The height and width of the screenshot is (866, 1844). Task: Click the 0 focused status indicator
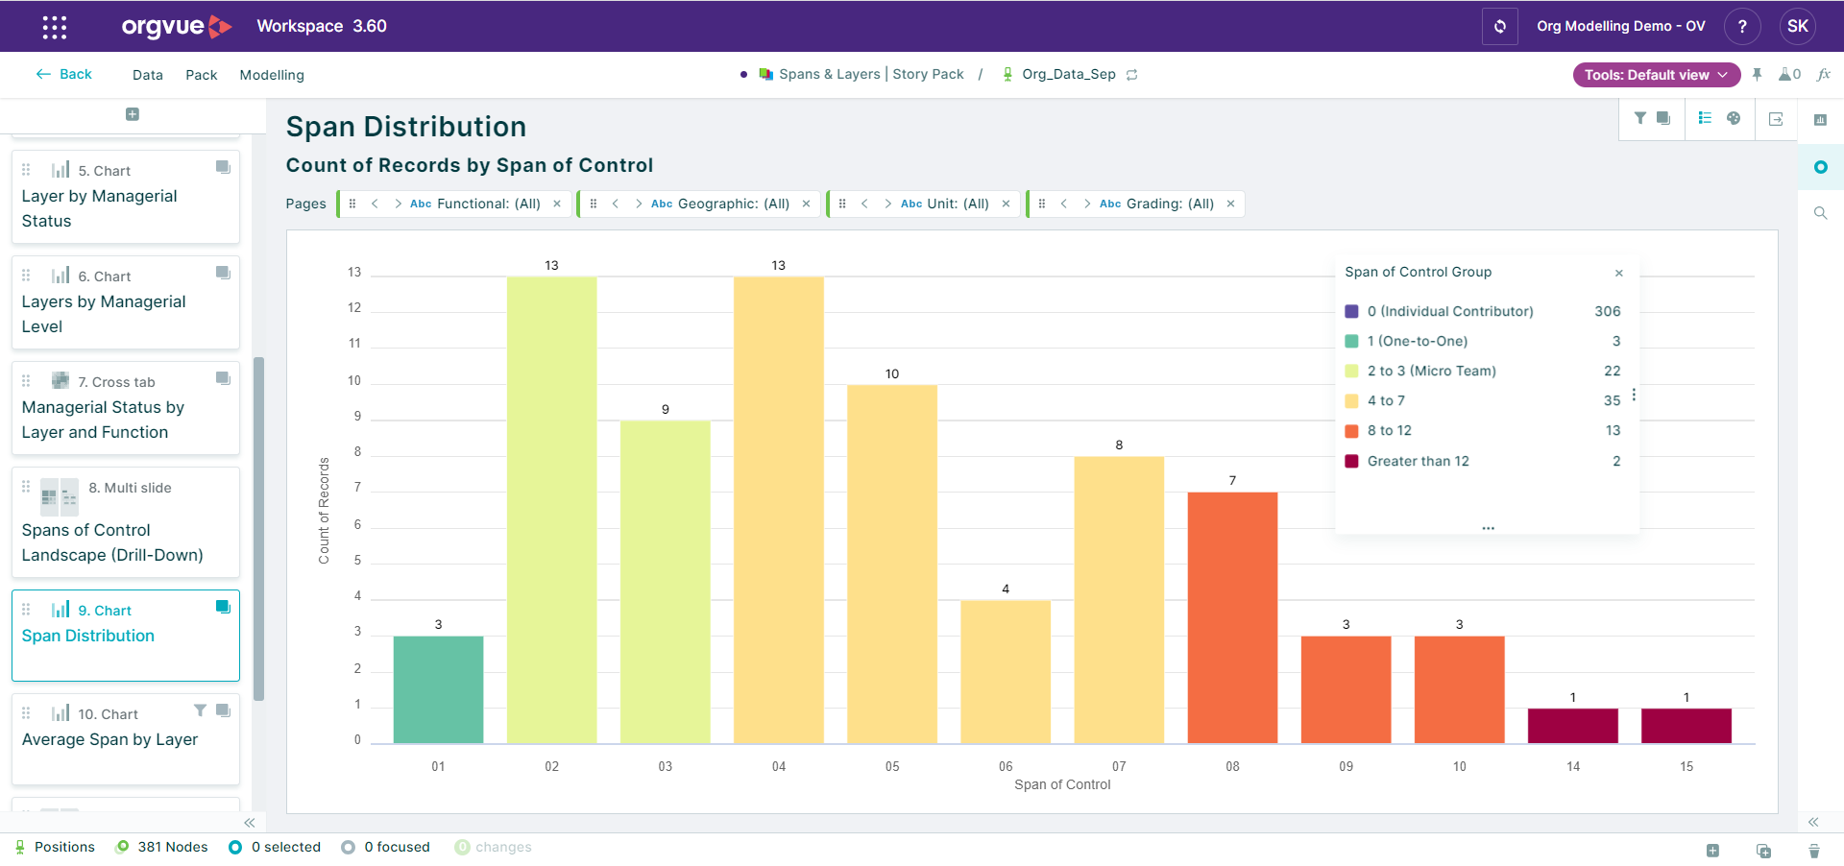386,847
